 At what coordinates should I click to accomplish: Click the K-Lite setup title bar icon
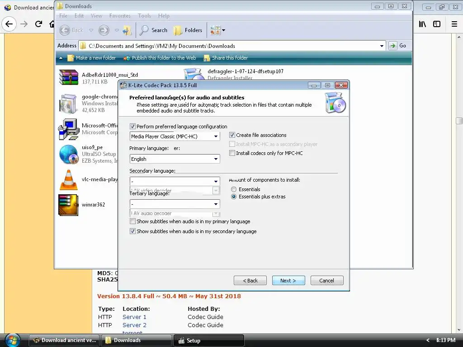123,85
